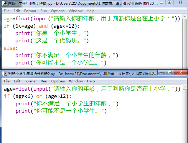
Task: Open File menu in bottom 判断2.py window
Action: [7, 81]
